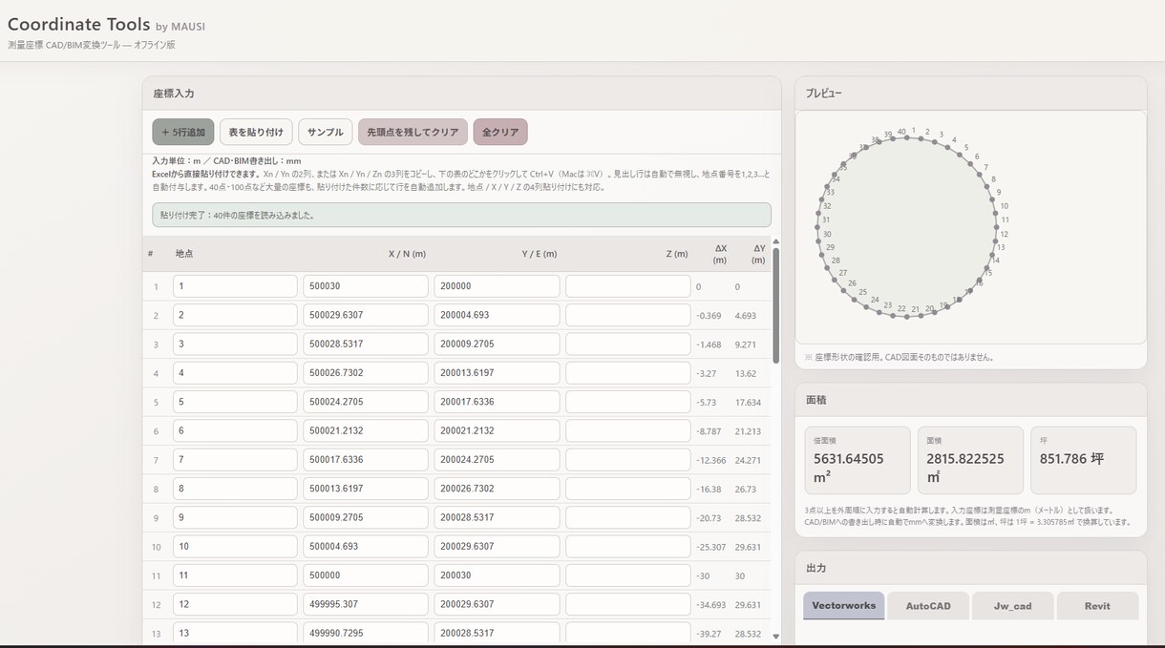Image resolution: width=1165 pixels, height=648 pixels.
Task: Click the ΔX value -30
Action: [705, 575]
